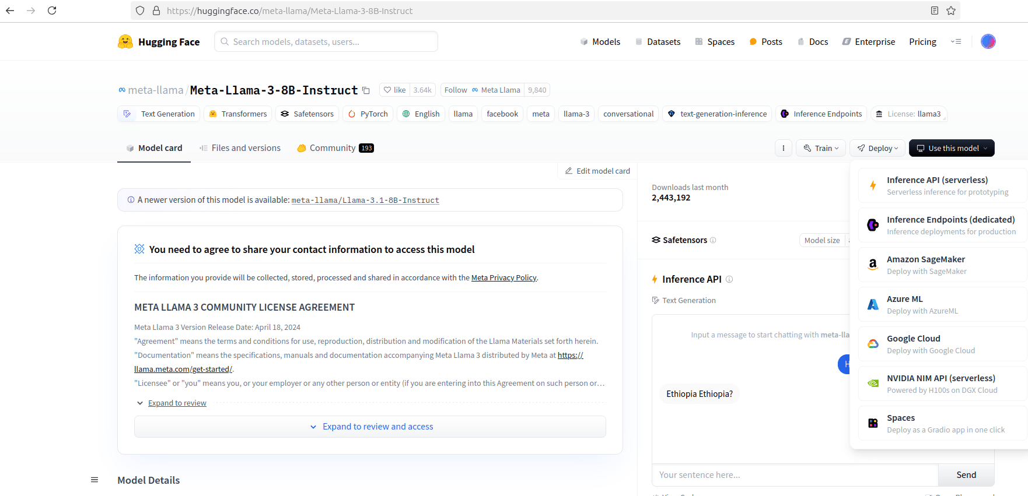Switch to Files and versions tab

[240, 148]
